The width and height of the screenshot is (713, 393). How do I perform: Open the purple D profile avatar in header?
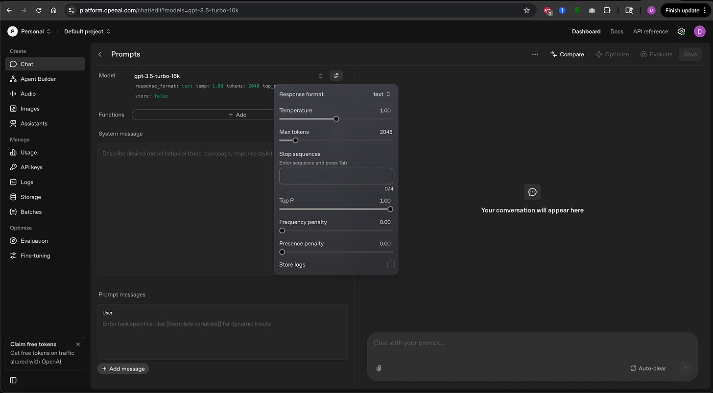700,31
